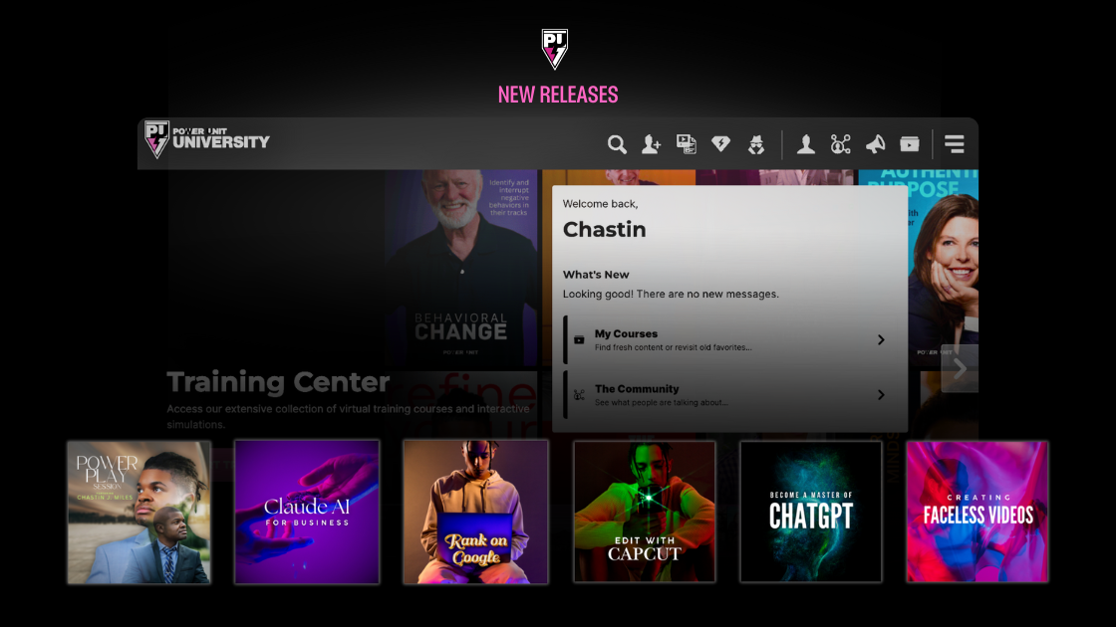Select the Edit with CapCut course

644,512
